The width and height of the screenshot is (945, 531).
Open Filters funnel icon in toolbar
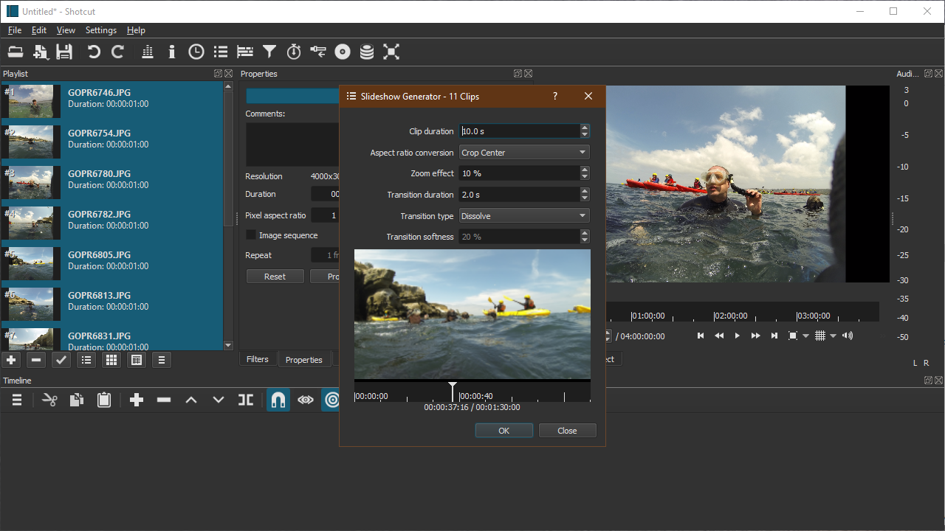(269, 52)
